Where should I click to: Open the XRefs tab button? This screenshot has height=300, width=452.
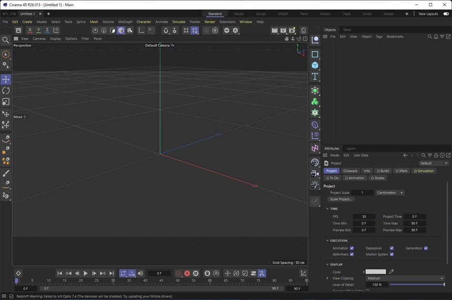402,171
